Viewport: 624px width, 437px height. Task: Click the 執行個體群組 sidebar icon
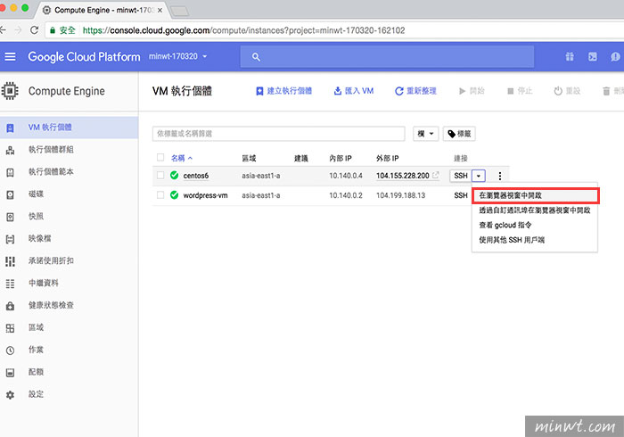point(10,150)
